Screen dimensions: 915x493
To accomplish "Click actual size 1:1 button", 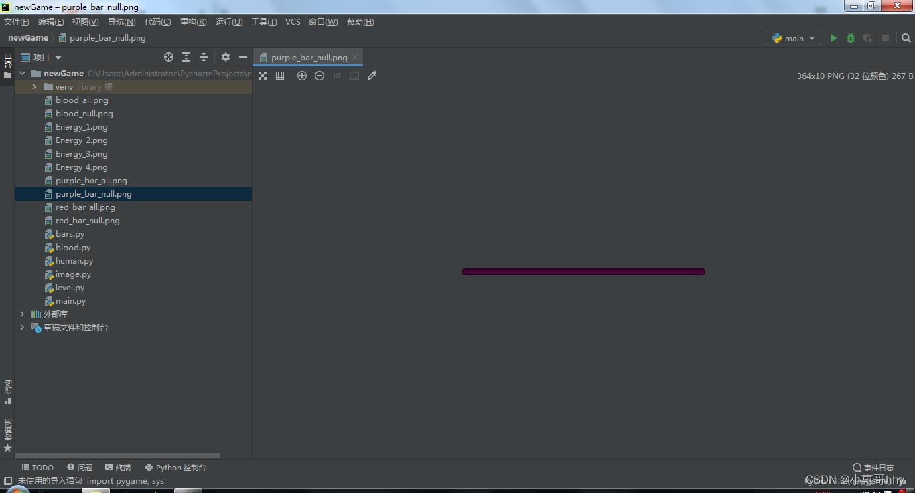I will [337, 76].
